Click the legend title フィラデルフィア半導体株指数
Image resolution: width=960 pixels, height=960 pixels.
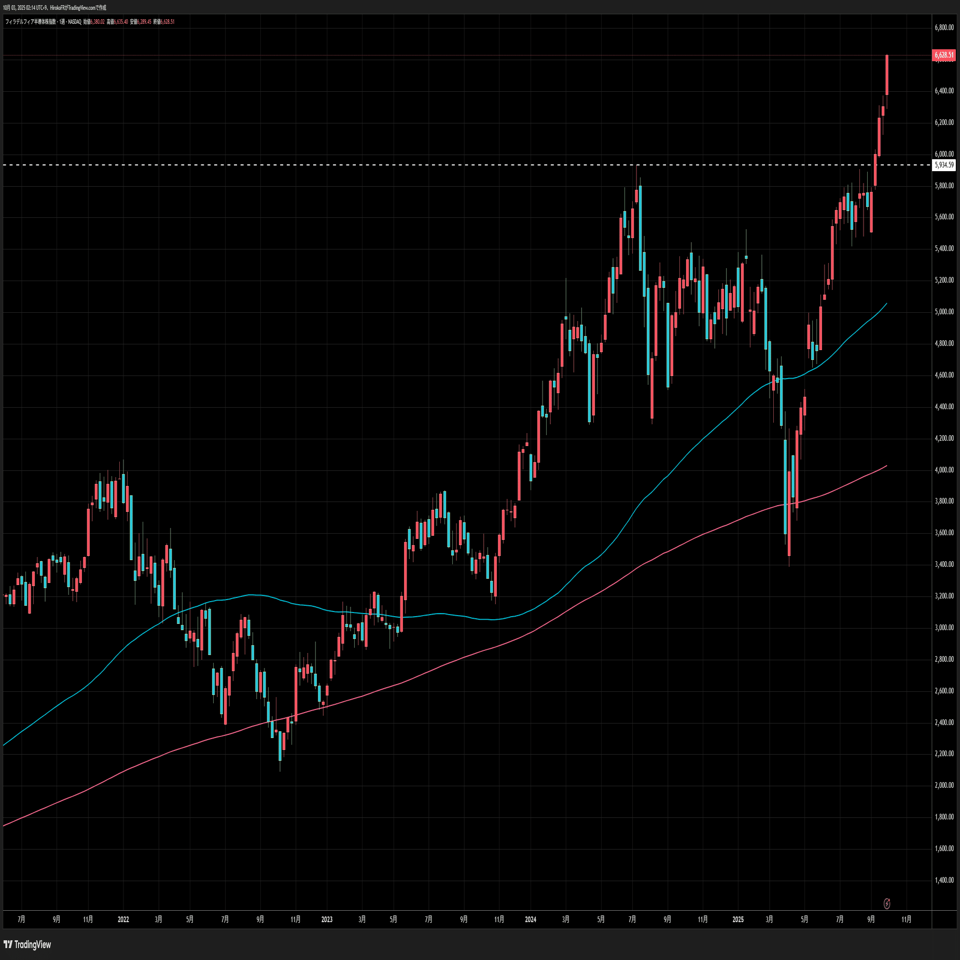pos(31,22)
